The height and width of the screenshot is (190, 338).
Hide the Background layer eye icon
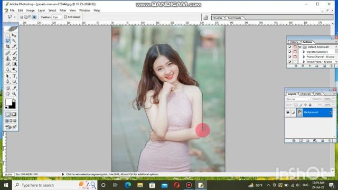click(288, 112)
